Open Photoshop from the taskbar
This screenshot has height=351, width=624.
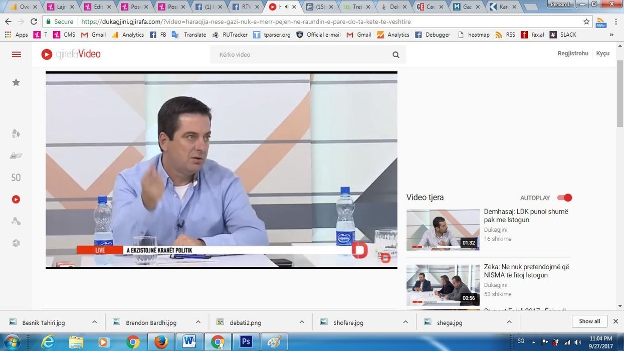[x=246, y=342]
